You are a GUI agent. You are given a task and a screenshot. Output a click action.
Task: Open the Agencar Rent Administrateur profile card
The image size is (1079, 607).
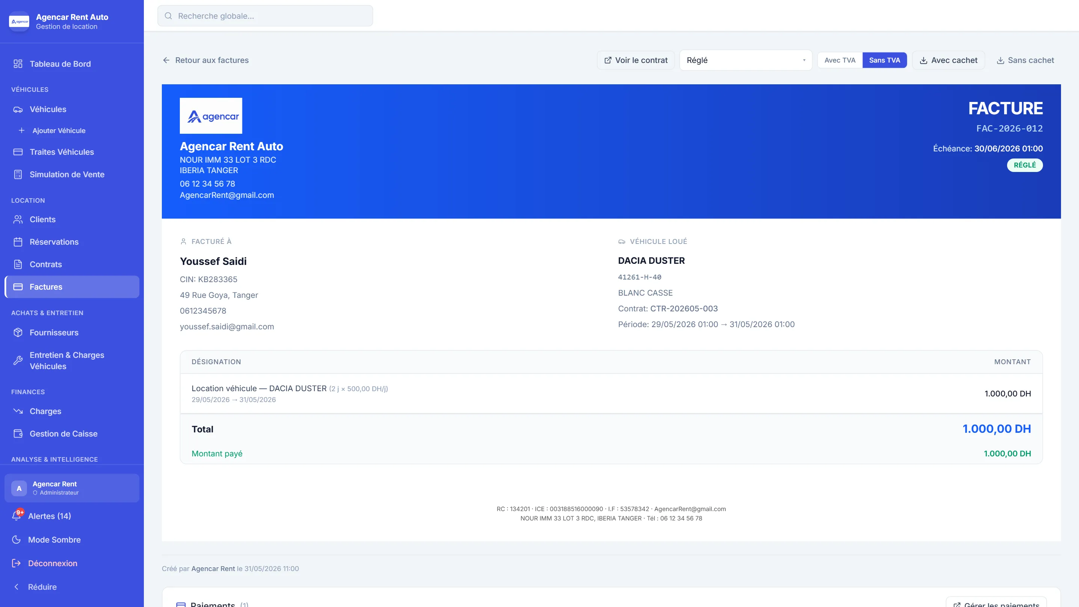point(72,488)
